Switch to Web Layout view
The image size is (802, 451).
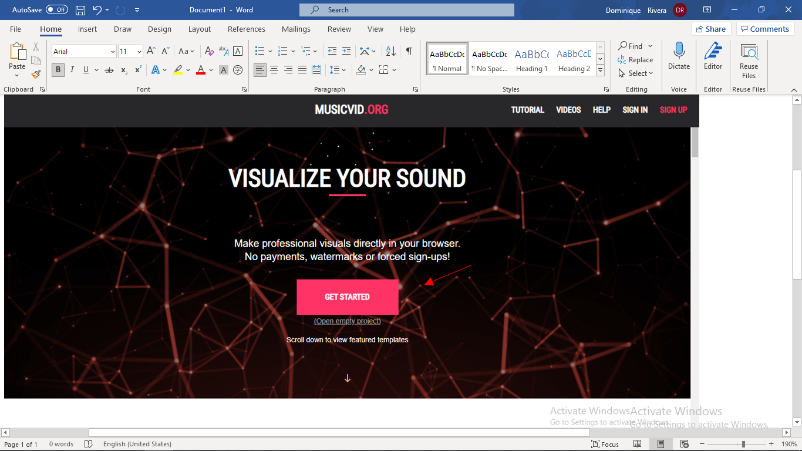tap(685, 444)
